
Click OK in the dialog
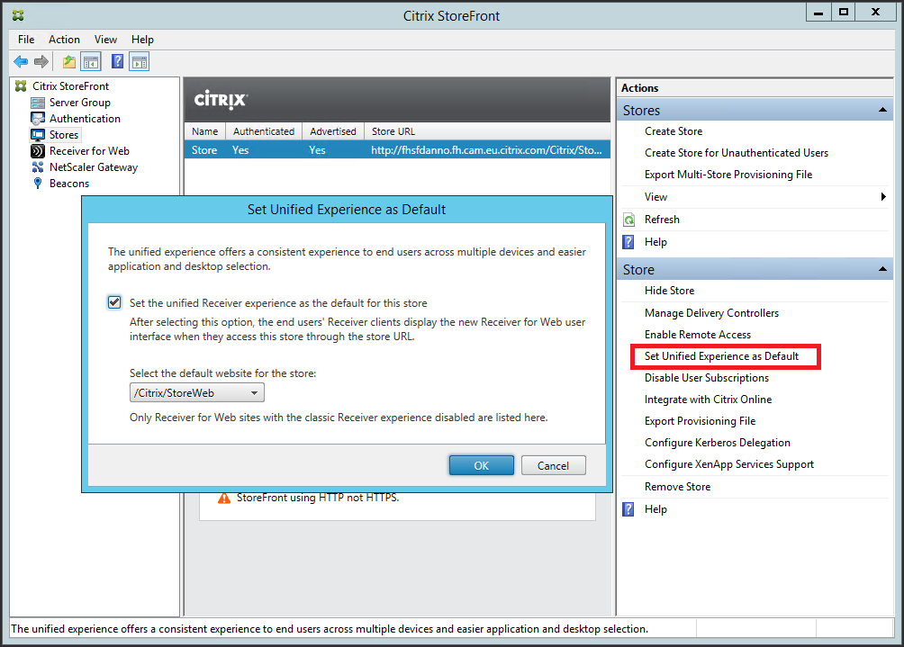pos(481,465)
